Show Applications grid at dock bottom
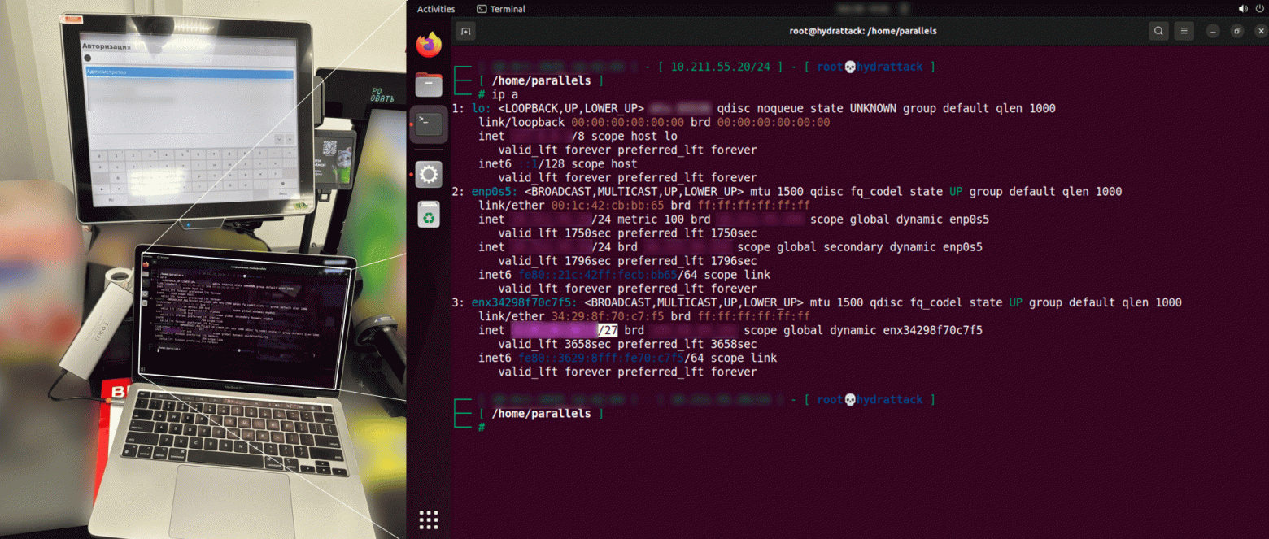Screen dimensions: 1269x539 tap(429, 519)
